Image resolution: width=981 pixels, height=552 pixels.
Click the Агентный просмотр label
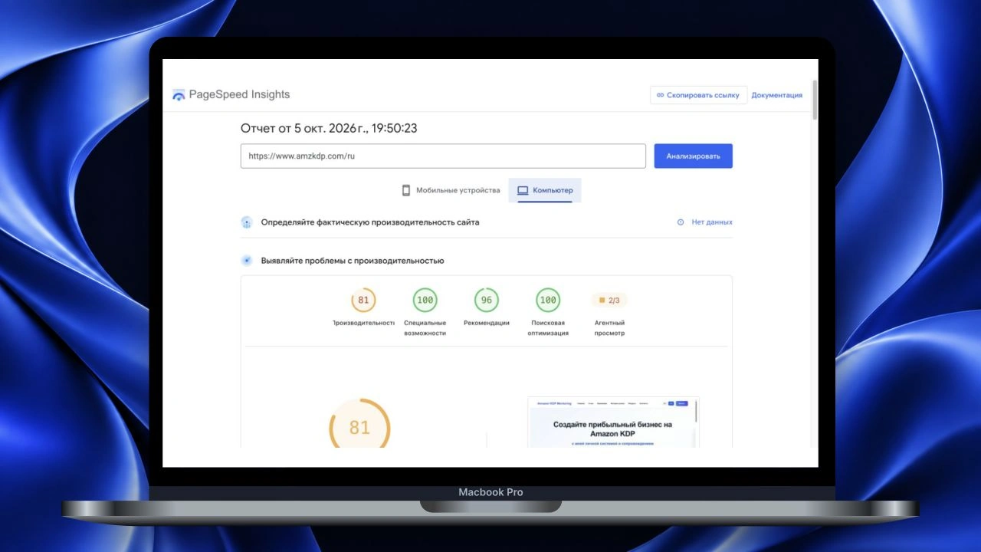pos(609,328)
